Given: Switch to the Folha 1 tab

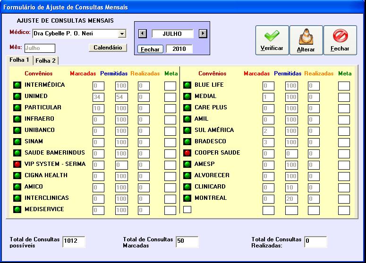Looking at the screenshot, I should pos(19,60).
